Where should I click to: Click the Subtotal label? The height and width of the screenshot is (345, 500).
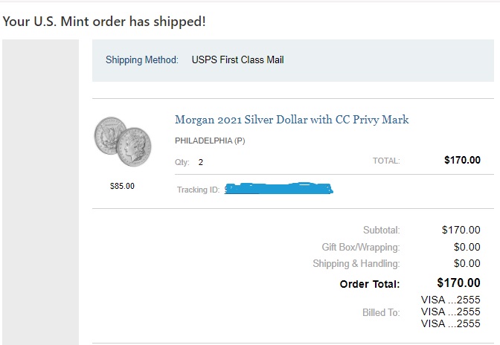click(x=381, y=230)
